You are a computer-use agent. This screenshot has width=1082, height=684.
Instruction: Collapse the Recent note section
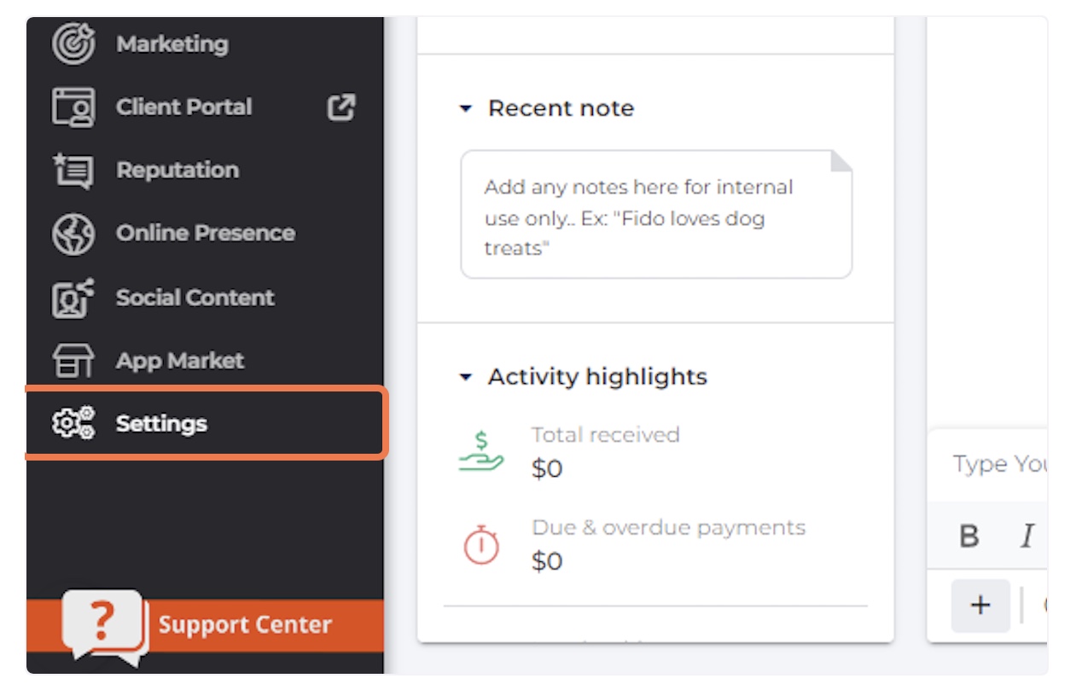(466, 109)
